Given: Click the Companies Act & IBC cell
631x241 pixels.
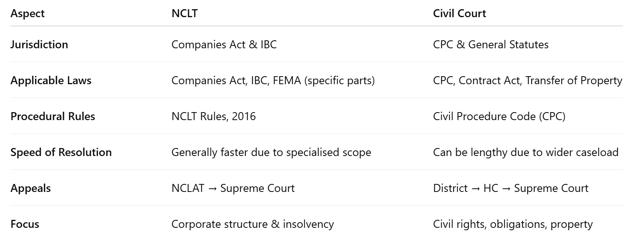Looking at the screenshot, I should (224, 44).
